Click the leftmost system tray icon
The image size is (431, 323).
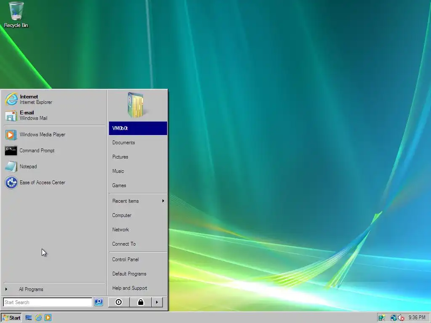coord(381,318)
